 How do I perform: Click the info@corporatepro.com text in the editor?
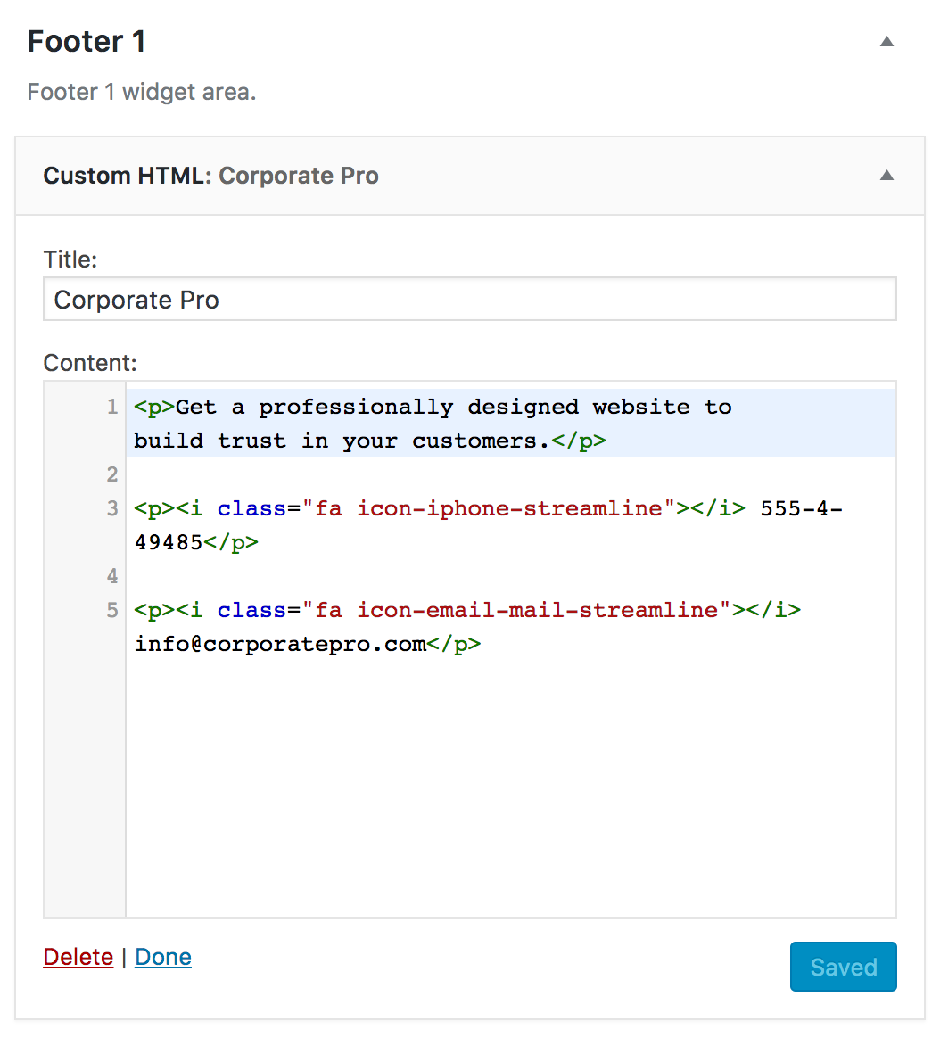[x=276, y=643]
